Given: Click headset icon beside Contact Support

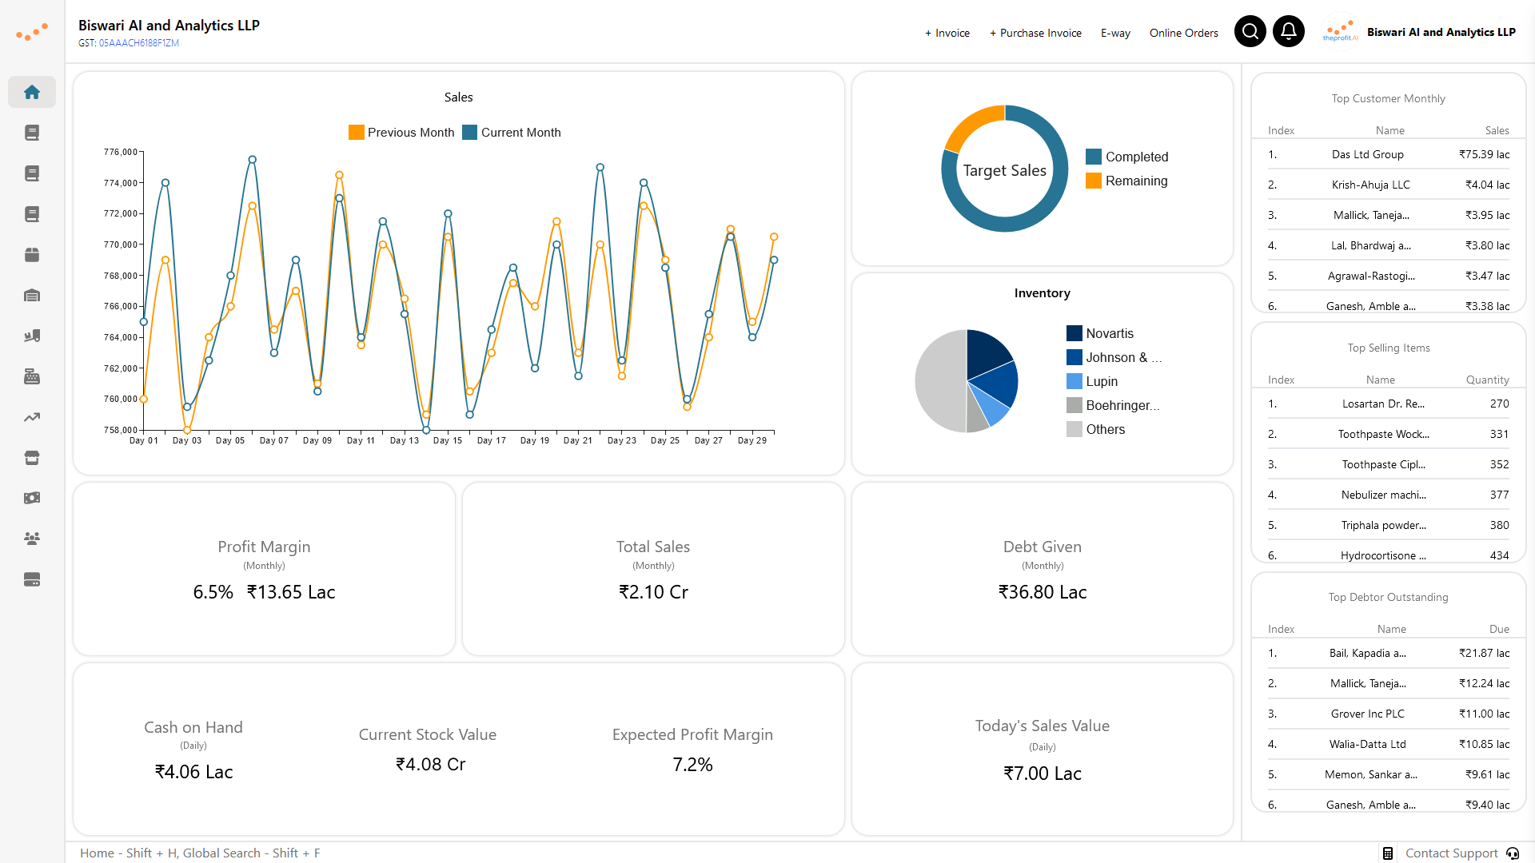Looking at the screenshot, I should pos(1513,853).
